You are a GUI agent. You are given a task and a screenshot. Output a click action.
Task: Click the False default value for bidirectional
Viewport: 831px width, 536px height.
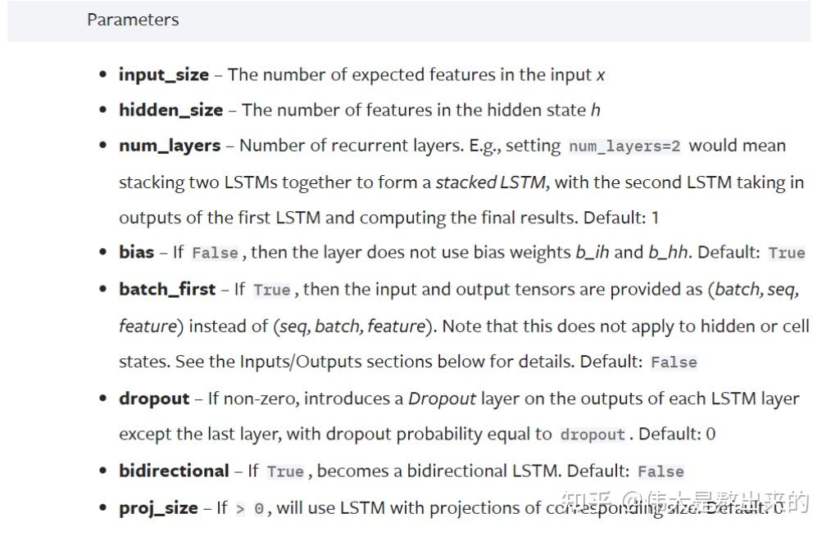pyautogui.click(x=661, y=471)
